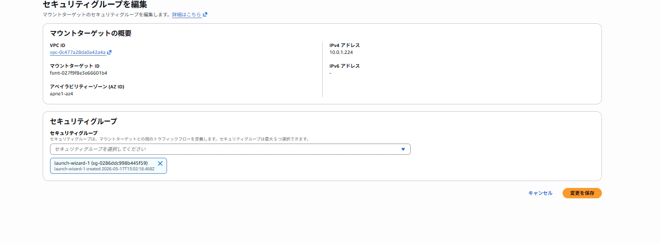Click the security group helper text about 最大 5 つ
The height and width of the screenshot is (244, 661).
[179, 139]
